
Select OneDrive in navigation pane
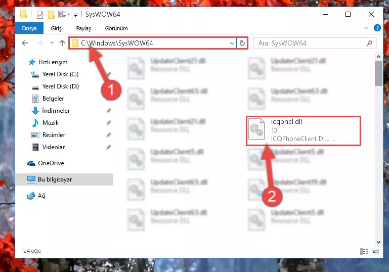tap(51, 163)
